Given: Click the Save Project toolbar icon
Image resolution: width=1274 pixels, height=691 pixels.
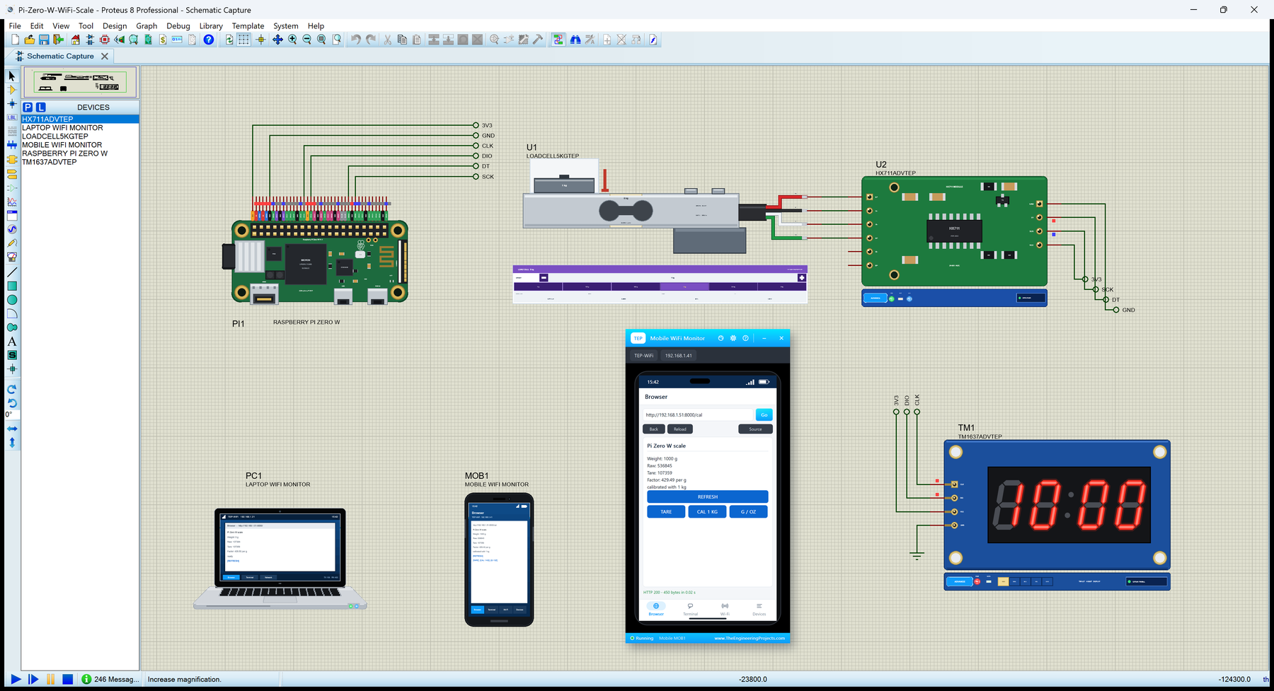Looking at the screenshot, I should 44,40.
